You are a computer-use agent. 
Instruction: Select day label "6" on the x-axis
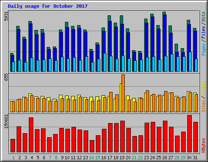tap(44, 158)
